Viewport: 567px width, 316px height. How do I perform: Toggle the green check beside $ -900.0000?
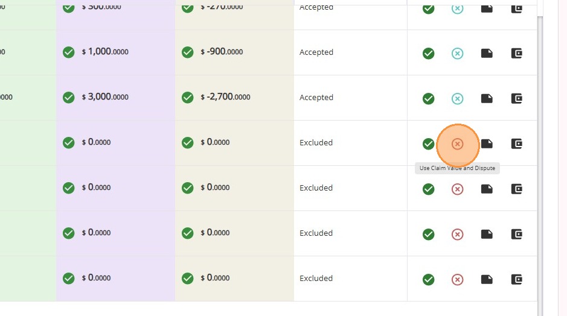tap(188, 52)
